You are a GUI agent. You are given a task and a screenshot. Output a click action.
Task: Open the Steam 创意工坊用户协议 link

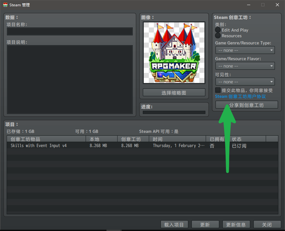click(x=240, y=97)
